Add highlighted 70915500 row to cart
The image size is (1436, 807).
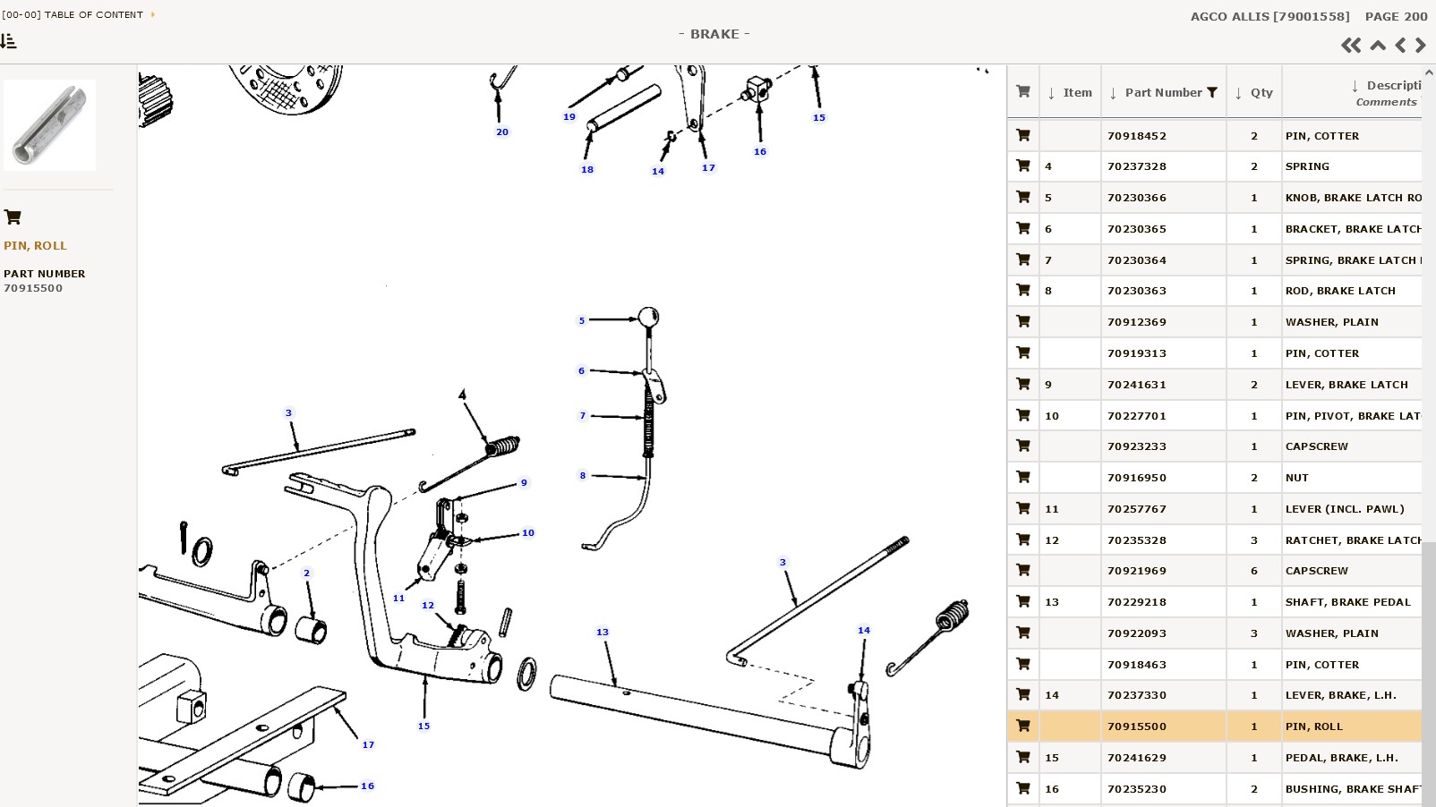[1023, 726]
